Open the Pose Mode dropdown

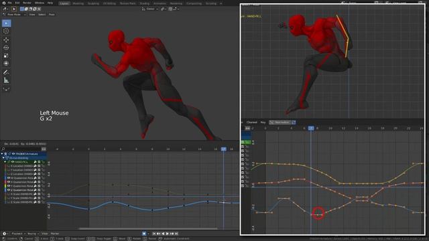tap(15, 15)
